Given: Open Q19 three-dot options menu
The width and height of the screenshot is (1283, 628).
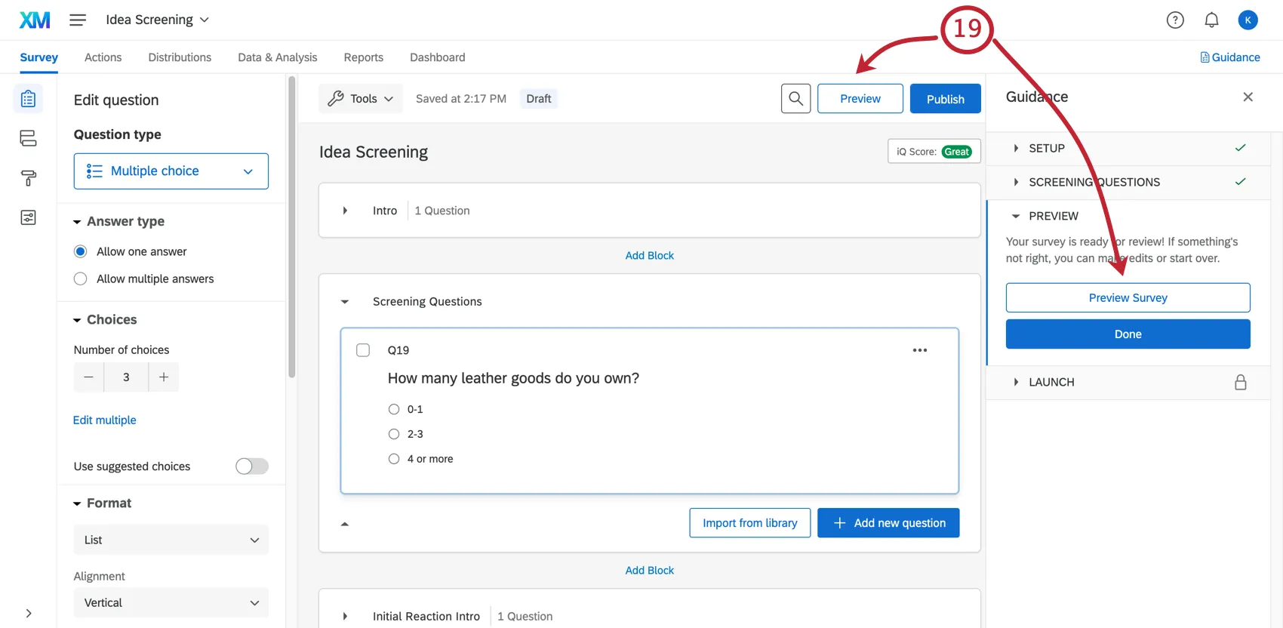Looking at the screenshot, I should click(919, 350).
